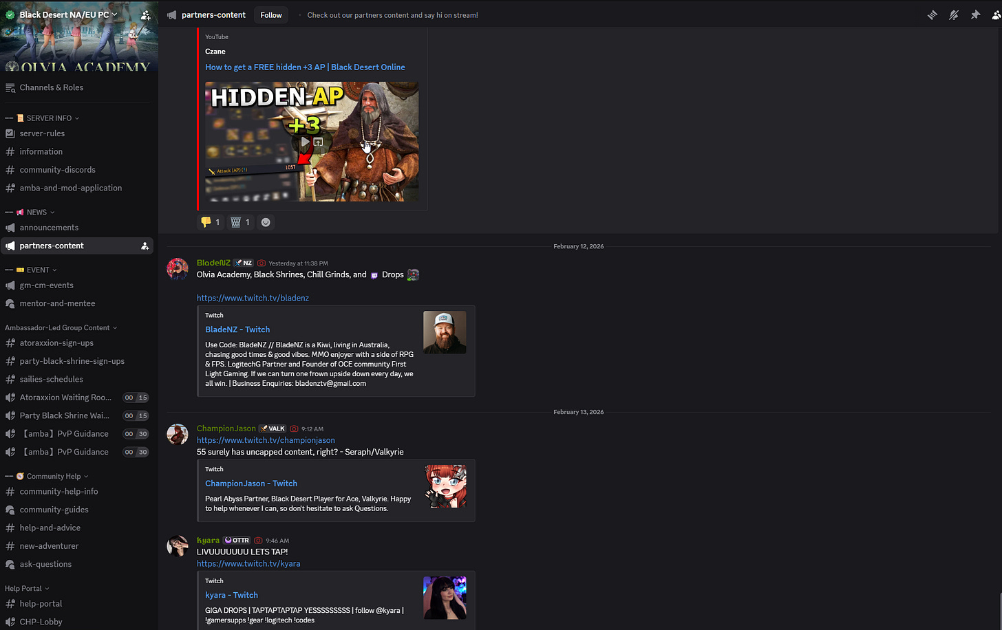
Task: Click the kyara username
Action: pos(208,541)
